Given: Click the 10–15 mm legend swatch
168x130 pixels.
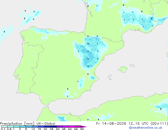Looking at the screenshot, I should [35, 127].
